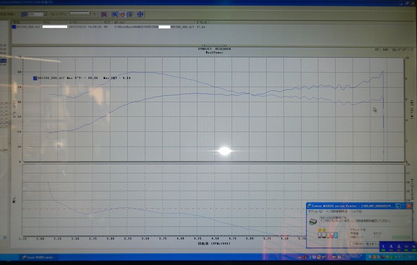417x265 pixels.
Task: Click the value 37.66 in the run row
Action: click(201, 27)
